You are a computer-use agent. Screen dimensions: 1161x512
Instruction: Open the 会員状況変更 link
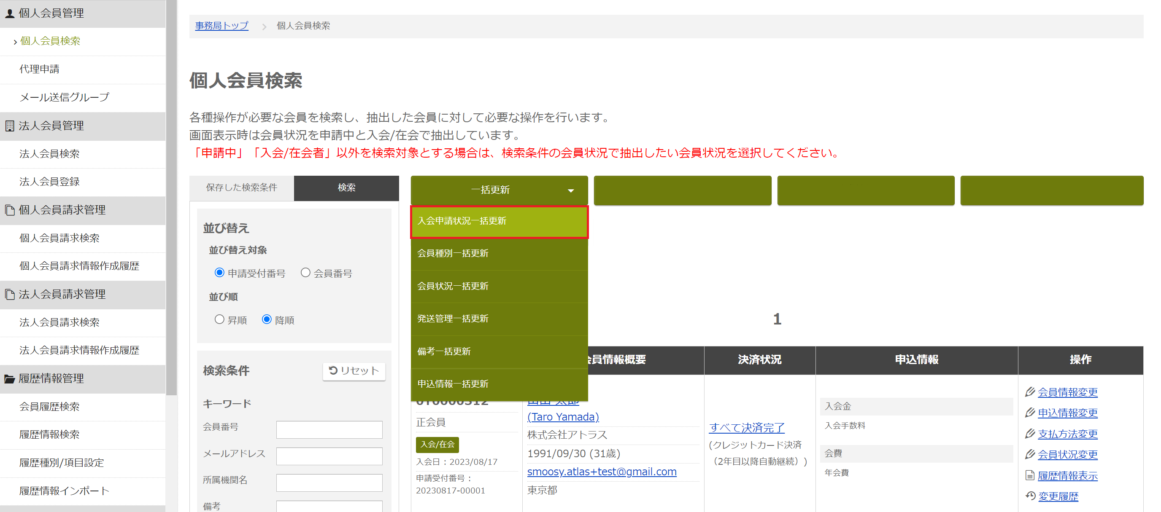click(1068, 455)
